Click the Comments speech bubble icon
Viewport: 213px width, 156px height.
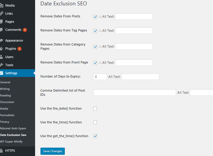pyautogui.click(x=1, y=30)
